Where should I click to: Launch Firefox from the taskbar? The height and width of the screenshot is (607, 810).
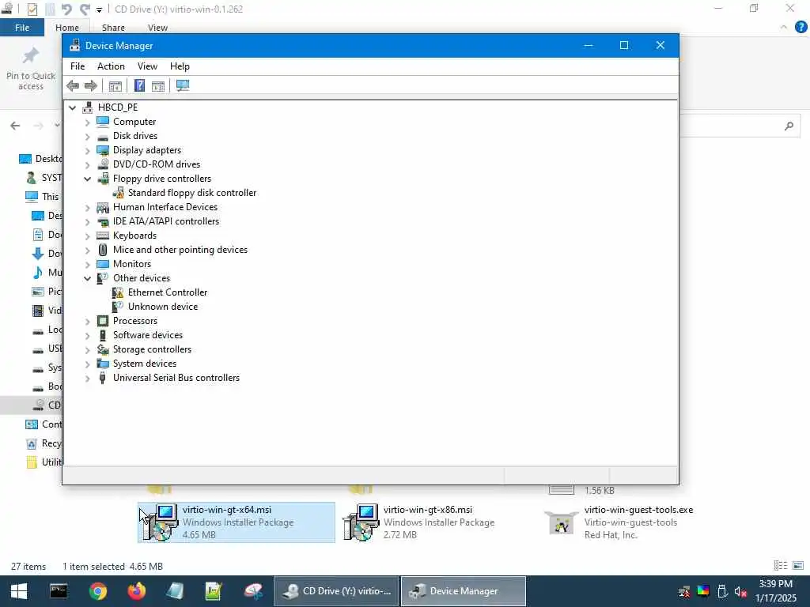[136, 591]
